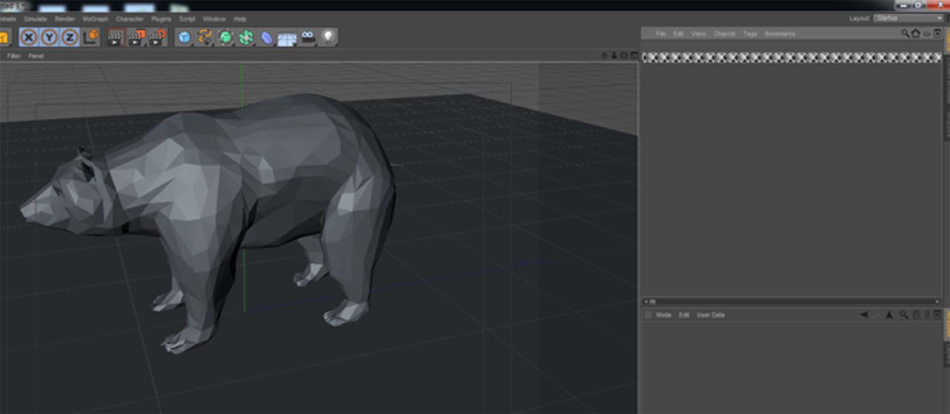Click Object Manager home path icon
Image resolution: width=950 pixels, height=414 pixels.
click(916, 34)
